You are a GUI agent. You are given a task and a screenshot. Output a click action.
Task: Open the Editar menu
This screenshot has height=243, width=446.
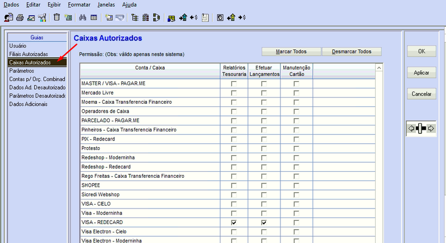33,4
